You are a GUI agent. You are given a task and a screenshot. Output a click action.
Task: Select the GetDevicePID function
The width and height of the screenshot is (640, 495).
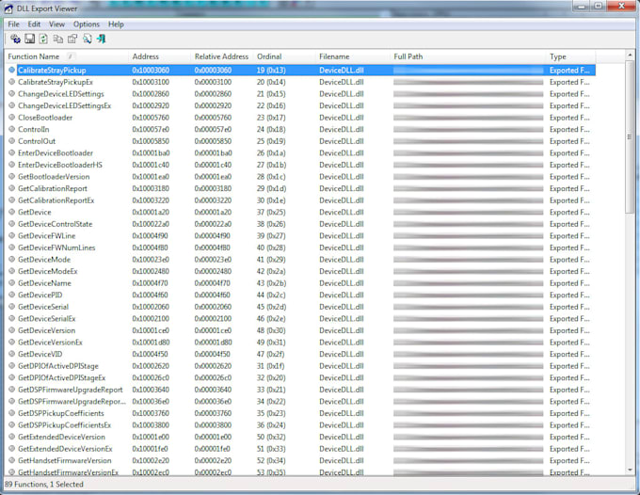[40, 295]
